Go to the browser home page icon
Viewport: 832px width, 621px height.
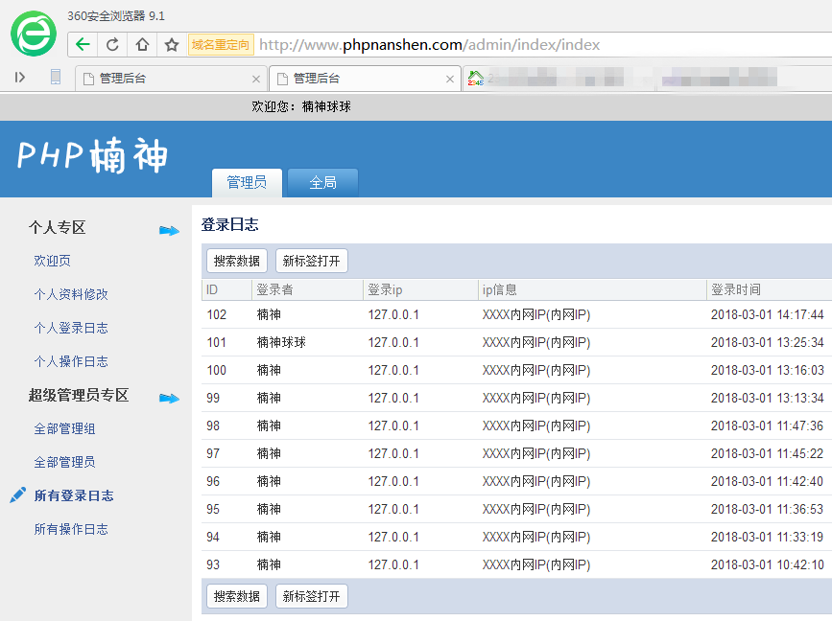click(x=142, y=44)
